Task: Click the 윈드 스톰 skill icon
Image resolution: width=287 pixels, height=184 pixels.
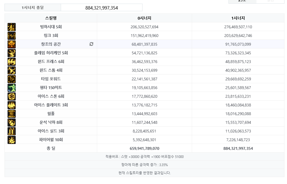Action: point(12,70)
